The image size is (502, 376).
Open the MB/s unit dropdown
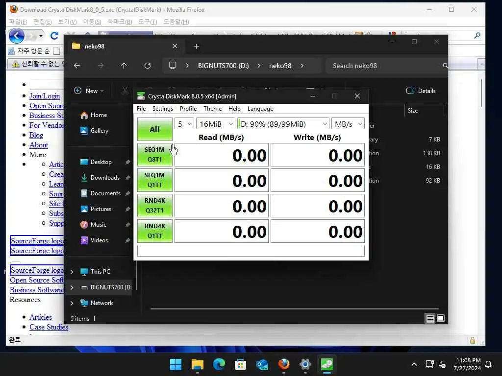point(348,124)
